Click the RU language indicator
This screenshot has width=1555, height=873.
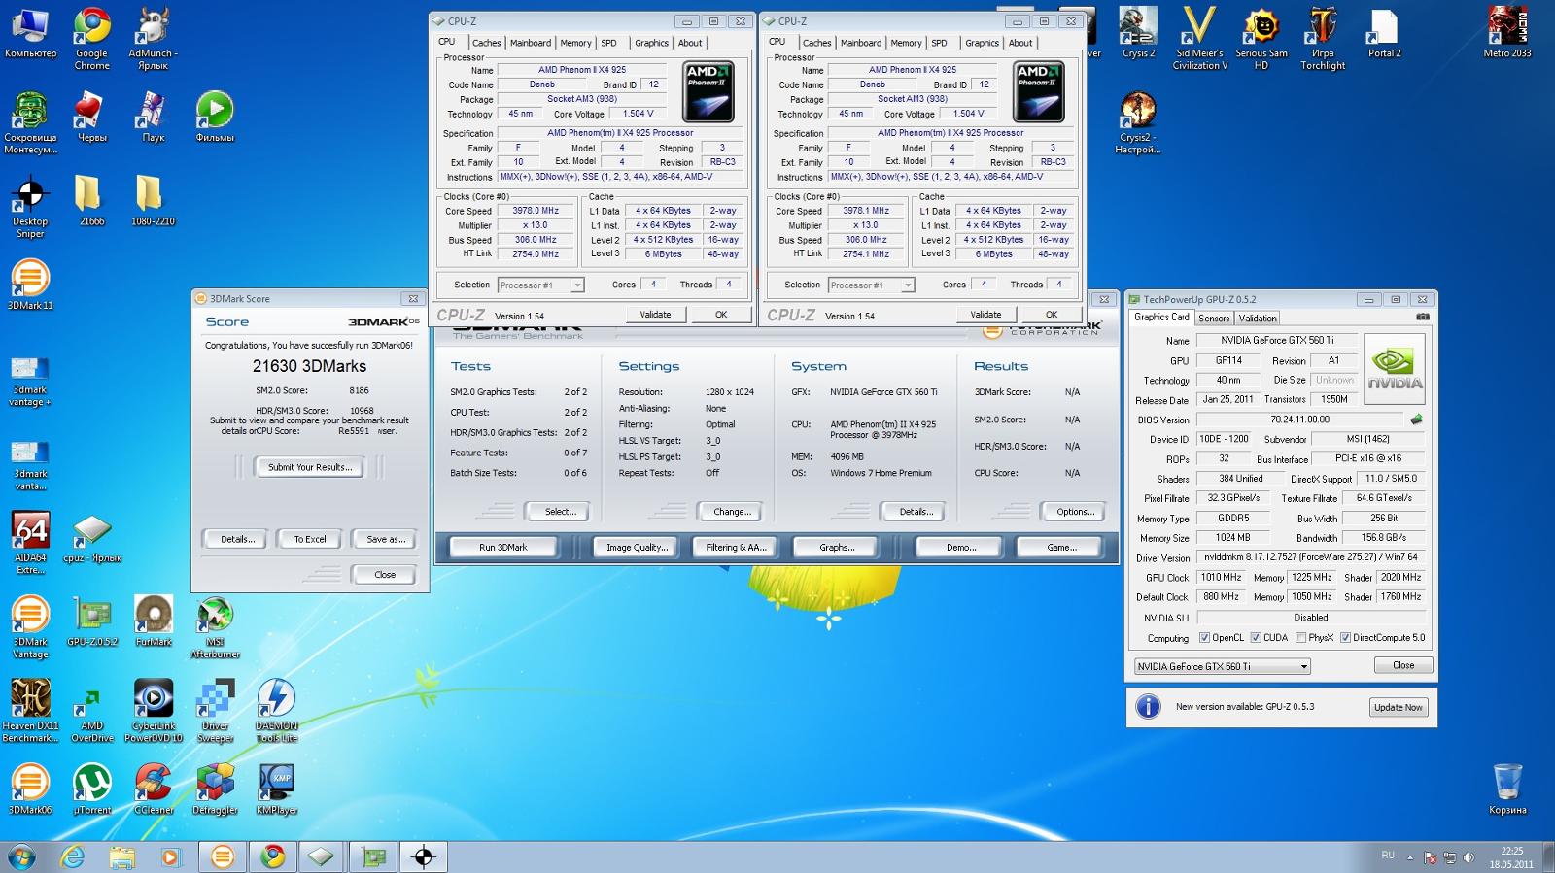coord(1388,856)
